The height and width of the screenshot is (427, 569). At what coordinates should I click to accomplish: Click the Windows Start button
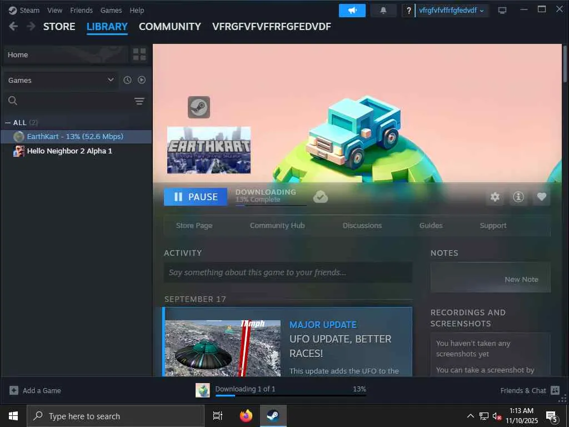(x=13, y=416)
